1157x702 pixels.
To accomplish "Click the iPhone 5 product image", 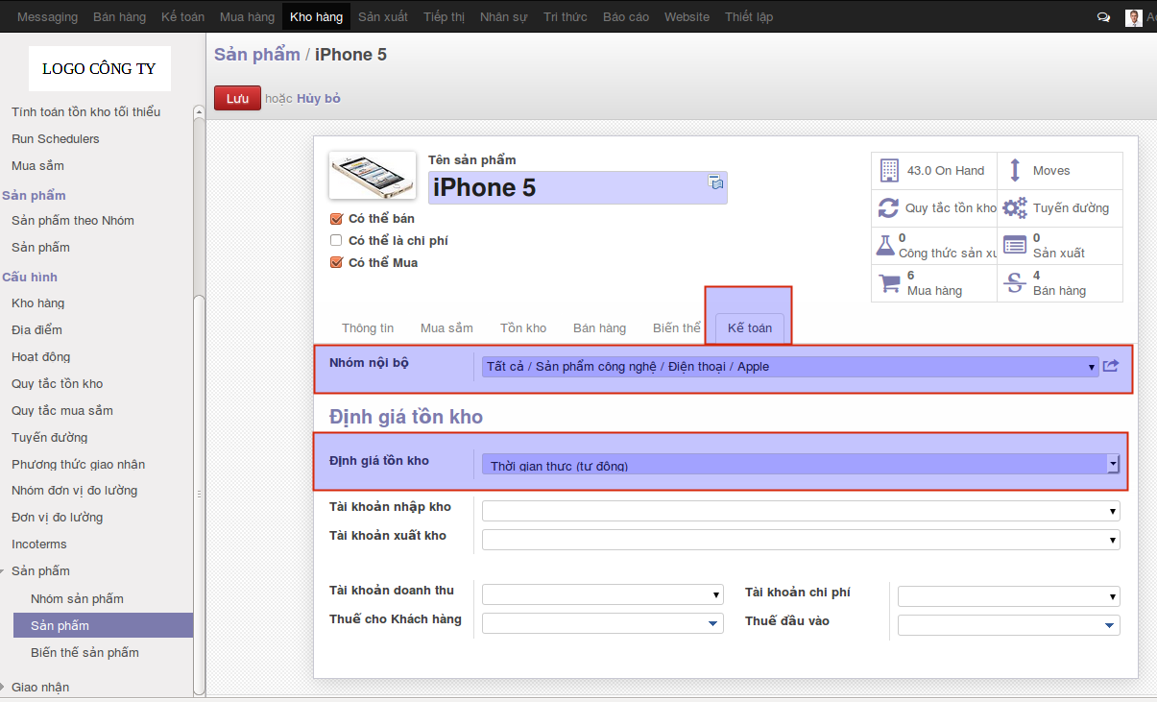I will 373,175.
